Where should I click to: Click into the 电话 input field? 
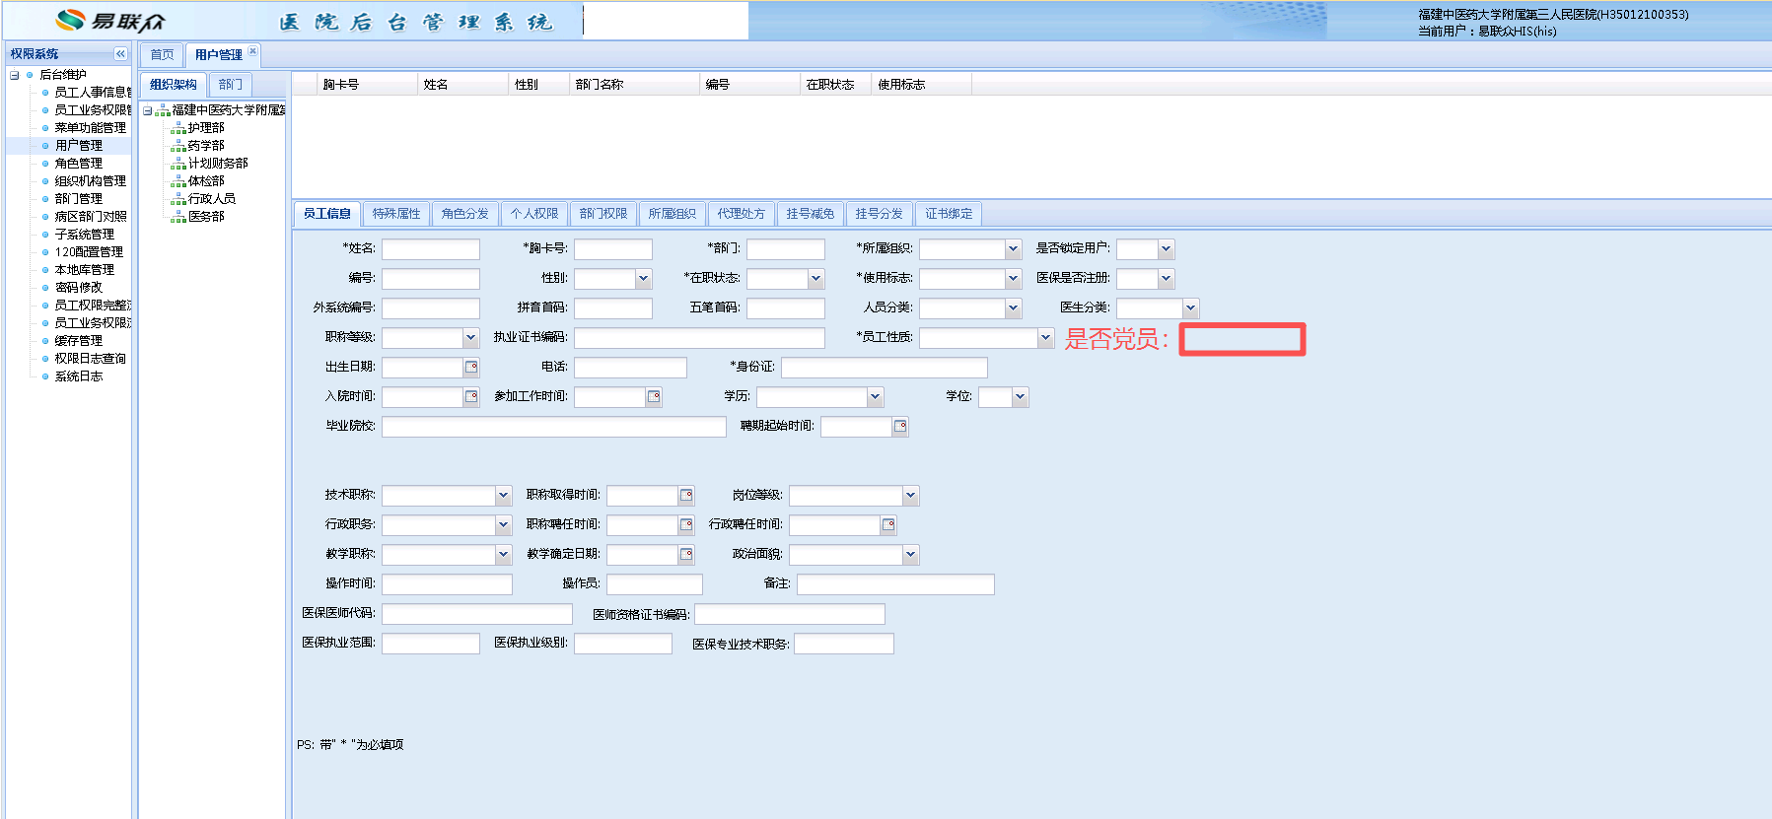630,368
